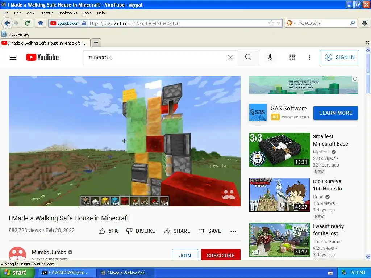Image resolution: width=371 pixels, height=278 pixels.
Task: Open the Help menu
Action: [x=101, y=13]
